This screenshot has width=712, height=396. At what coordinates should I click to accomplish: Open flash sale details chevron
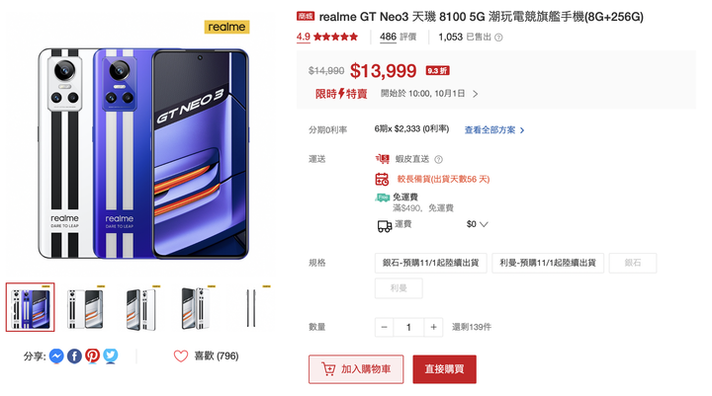[475, 94]
